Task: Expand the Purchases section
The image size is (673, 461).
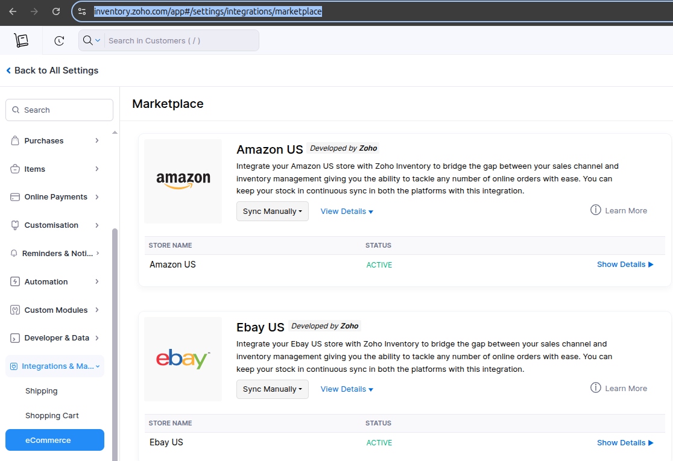Action: click(97, 140)
